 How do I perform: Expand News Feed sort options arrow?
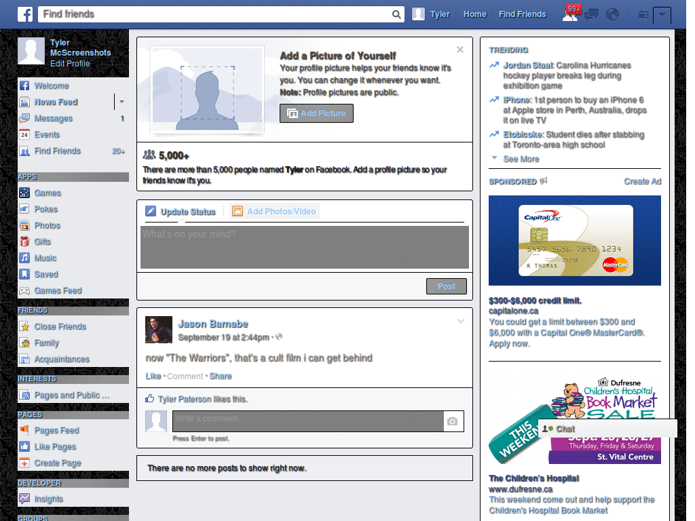[122, 102]
